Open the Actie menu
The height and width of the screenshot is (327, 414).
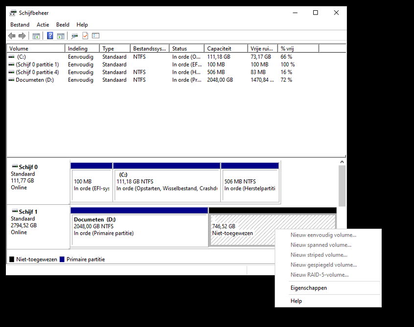(x=43, y=24)
